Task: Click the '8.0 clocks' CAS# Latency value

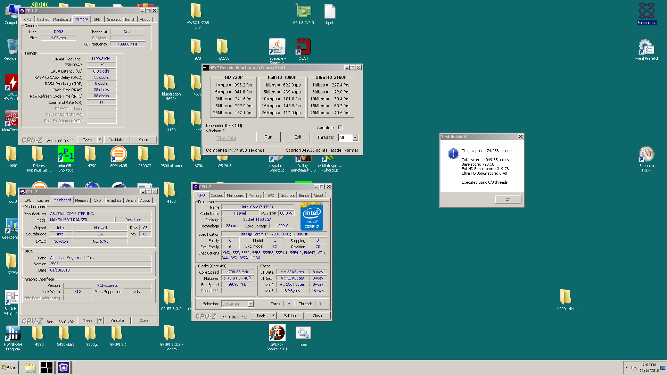Action: (101, 71)
